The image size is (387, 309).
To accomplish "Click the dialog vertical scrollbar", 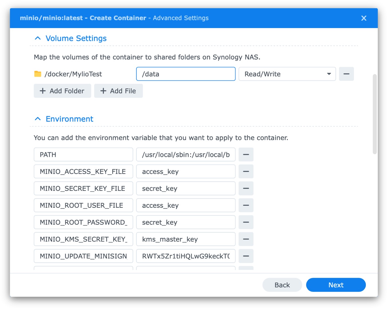I will (375, 114).
